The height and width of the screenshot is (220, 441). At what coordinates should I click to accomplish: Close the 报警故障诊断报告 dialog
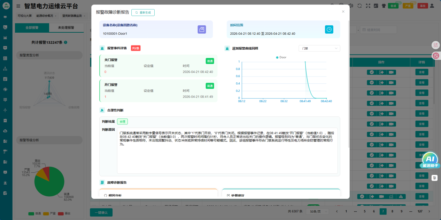tap(343, 11)
